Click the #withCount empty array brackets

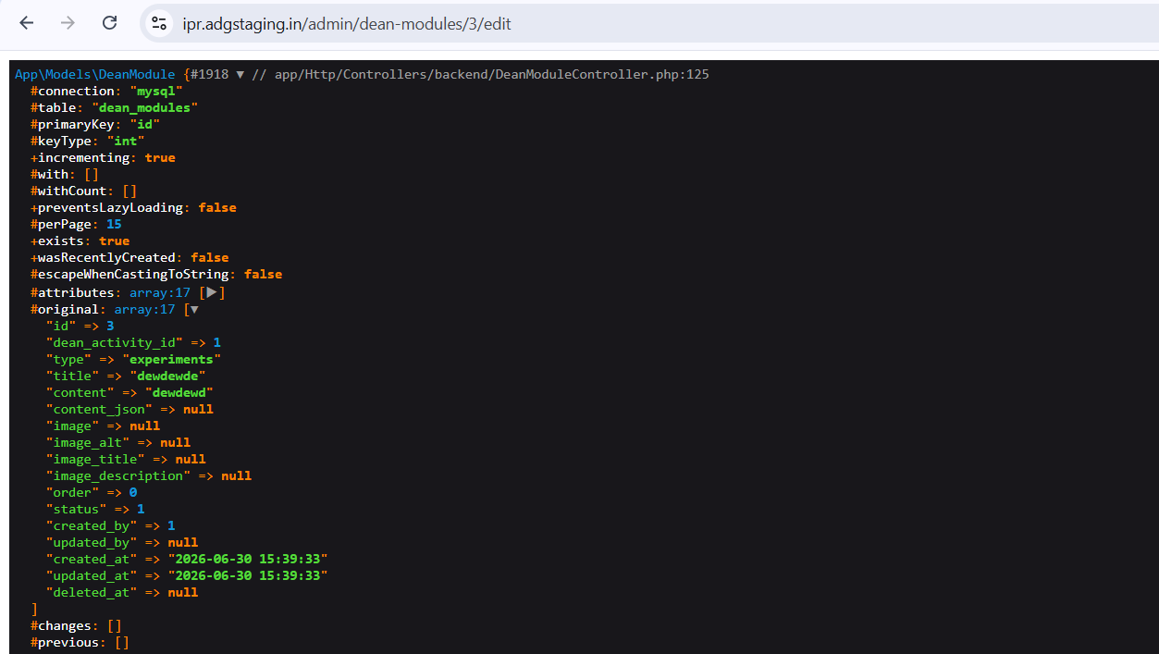point(129,191)
